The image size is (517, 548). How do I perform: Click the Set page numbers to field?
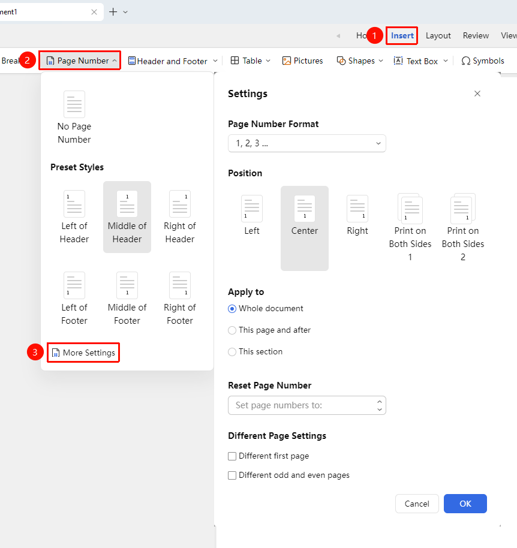[x=307, y=405]
